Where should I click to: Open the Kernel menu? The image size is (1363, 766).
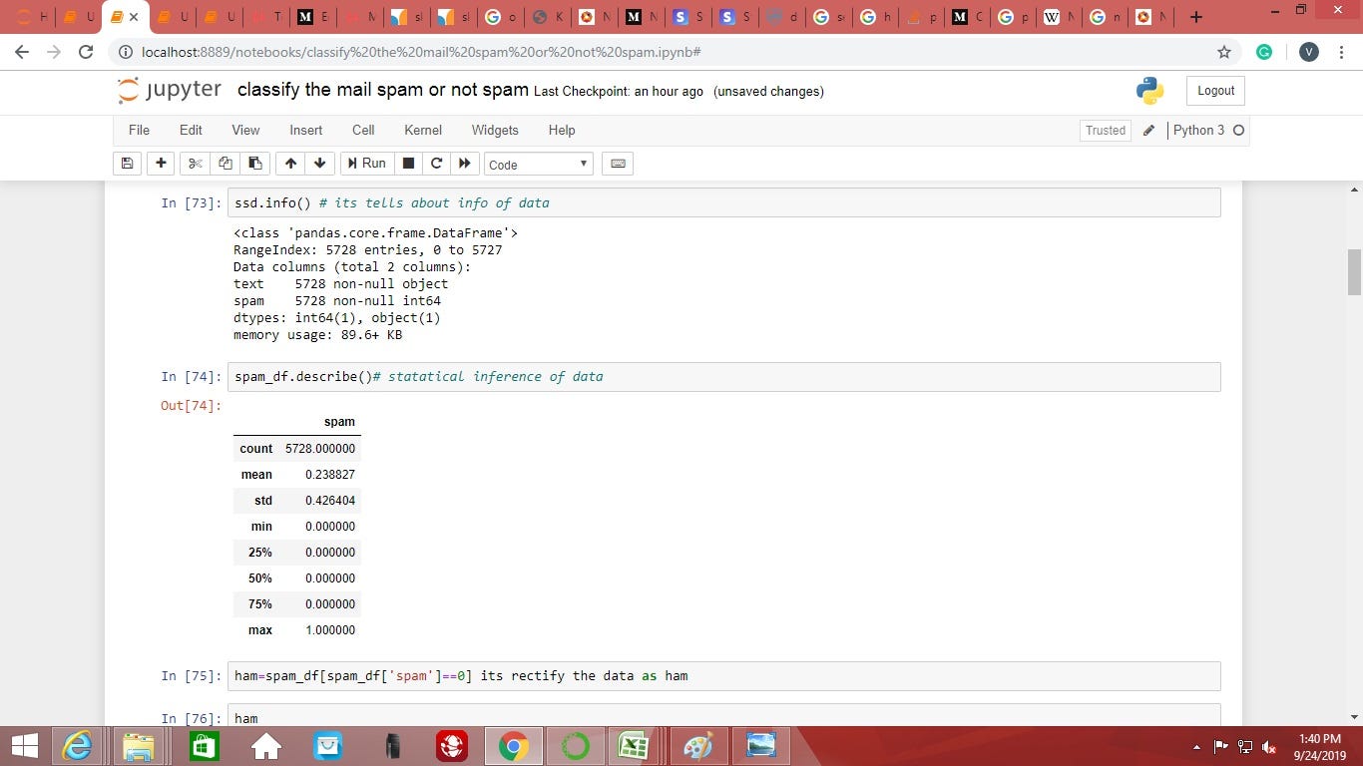(422, 130)
